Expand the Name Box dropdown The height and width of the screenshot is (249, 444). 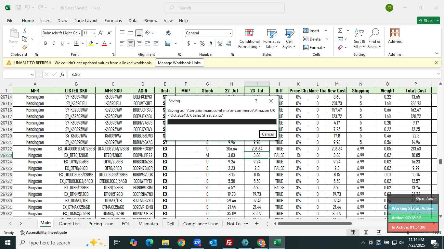point(32,75)
